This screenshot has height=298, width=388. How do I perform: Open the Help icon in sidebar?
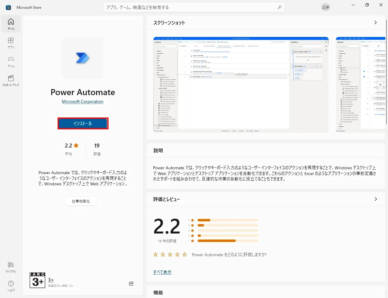pyautogui.click(x=11, y=286)
